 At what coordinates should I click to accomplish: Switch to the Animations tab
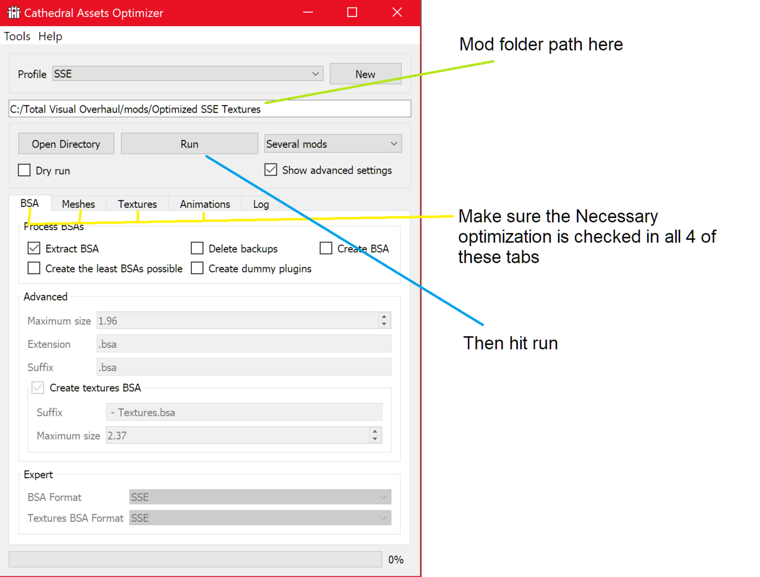(205, 204)
